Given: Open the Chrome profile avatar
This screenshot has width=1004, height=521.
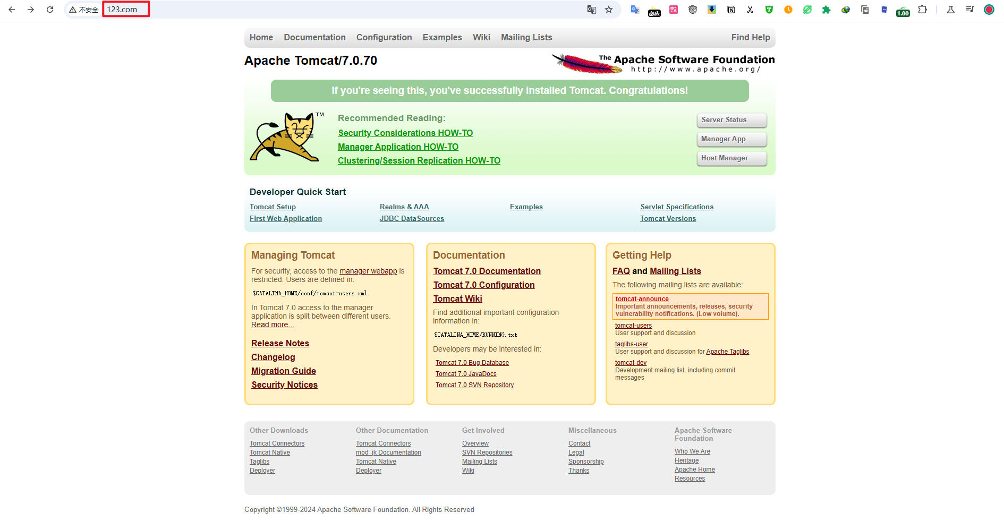Looking at the screenshot, I should pos(989,10).
